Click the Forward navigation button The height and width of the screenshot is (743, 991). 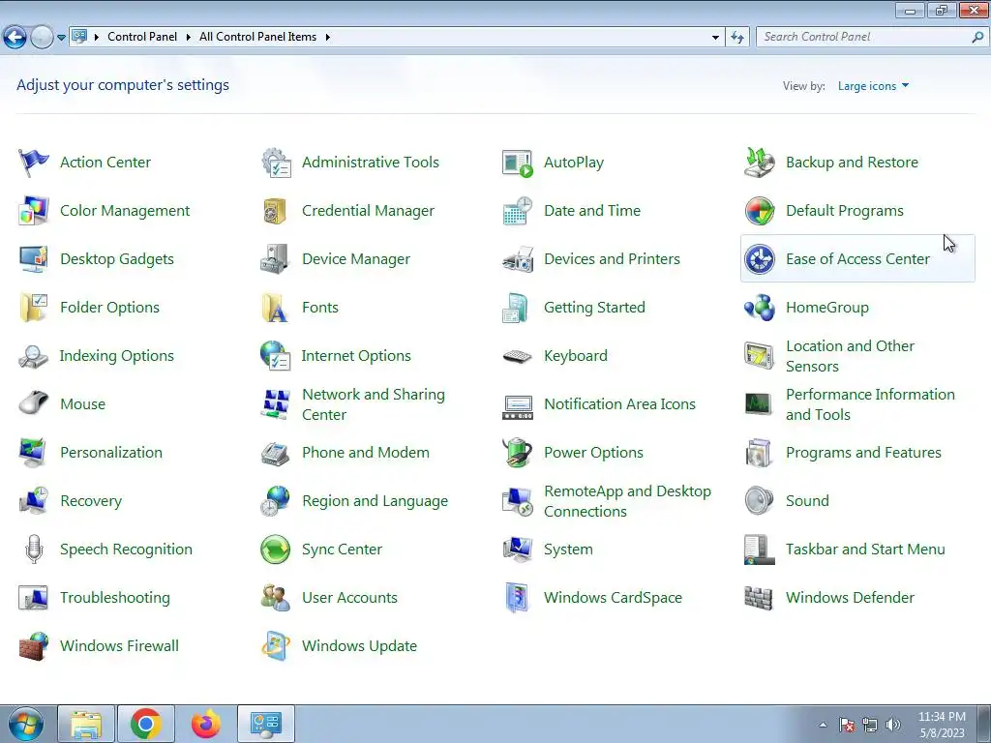[x=42, y=38]
